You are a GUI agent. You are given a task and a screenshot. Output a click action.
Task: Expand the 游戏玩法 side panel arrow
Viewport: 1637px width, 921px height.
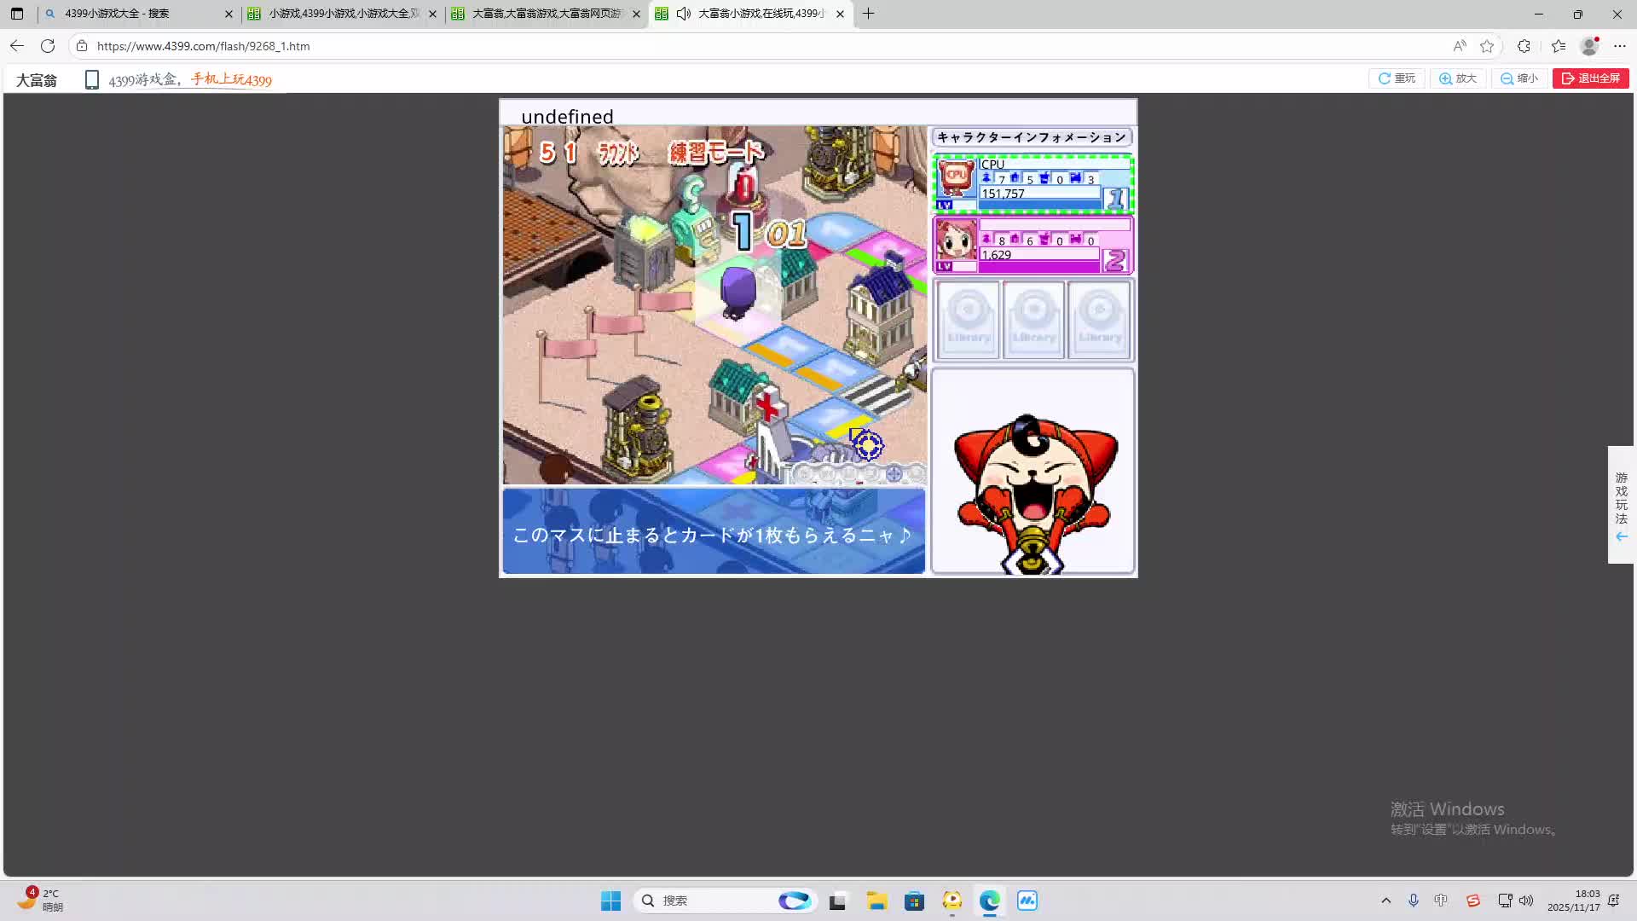click(1621, 536)
